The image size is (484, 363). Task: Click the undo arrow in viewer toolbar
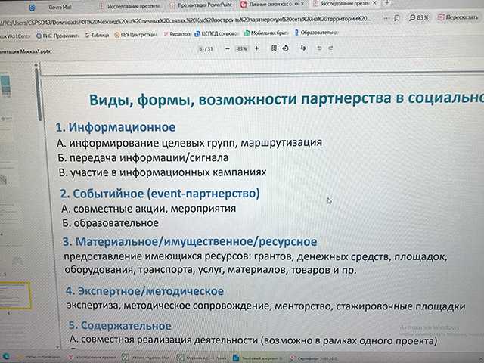tap(320, 48)
